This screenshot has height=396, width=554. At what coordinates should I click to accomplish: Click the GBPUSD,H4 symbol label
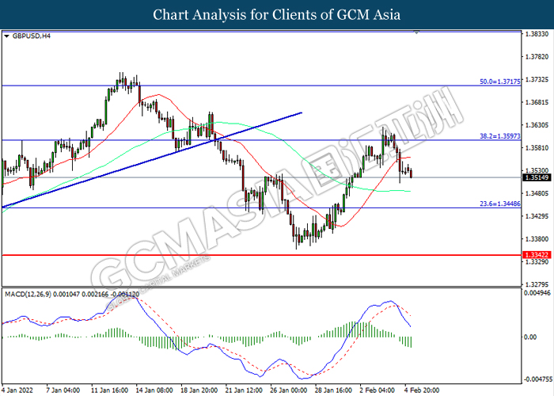coord(29,36)
